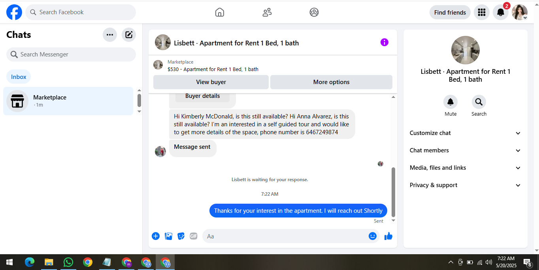Send a thumbs-up like
The height and width of the screenshot is (270, 539).
click(388, 236)
